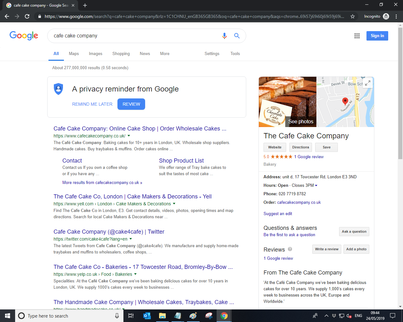Open the 1 Google review link beside stars

coord(309,157)
